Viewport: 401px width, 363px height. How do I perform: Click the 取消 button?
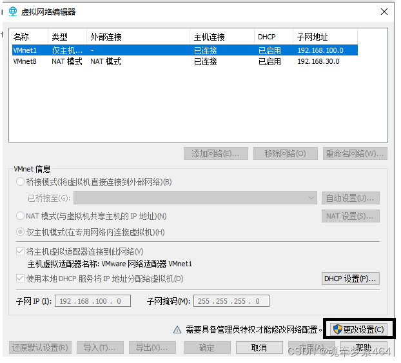[259, 348]
